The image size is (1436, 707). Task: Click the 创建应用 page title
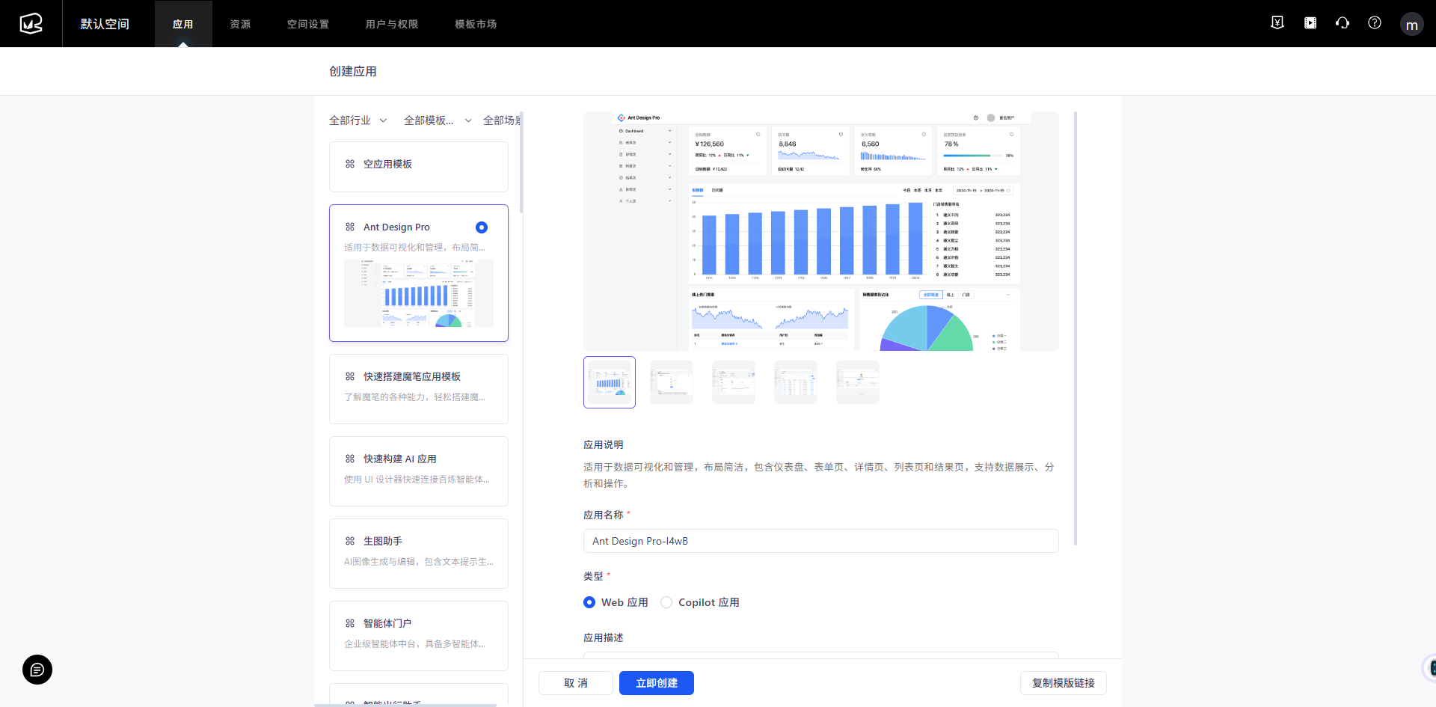click(353, 71)
